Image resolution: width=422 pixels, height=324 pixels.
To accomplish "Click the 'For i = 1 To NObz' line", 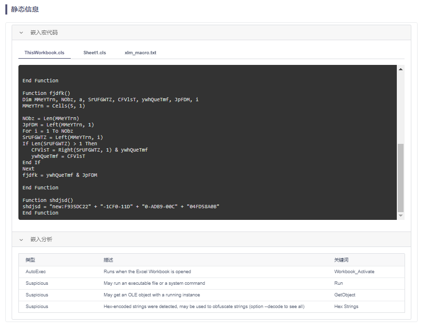I will (48, 131).
